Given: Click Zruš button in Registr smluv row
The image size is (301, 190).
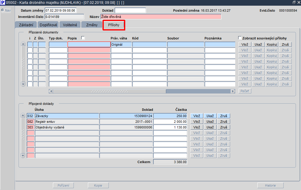Looking at the screenshot, I should (x=224, y=122).
